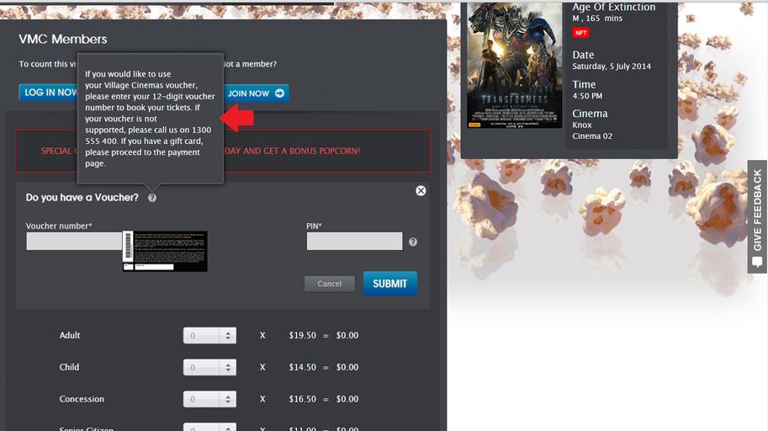This screenshot has width=768, height=431.
Task: Click the arrow icon on Join Now
Action: click(279, 93)
